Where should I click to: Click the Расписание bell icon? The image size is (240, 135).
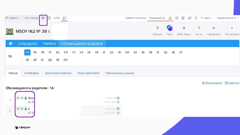pyautogui.click(x=232, y=28)
